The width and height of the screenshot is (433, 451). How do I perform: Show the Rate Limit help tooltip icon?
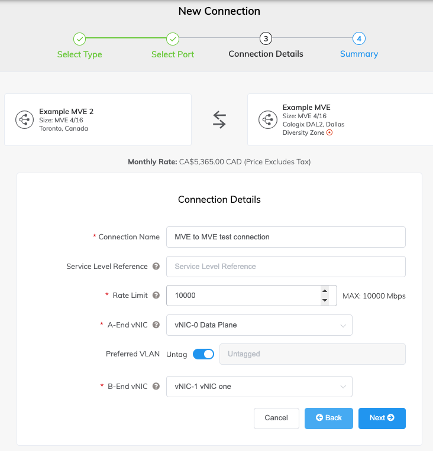click(x=156, y=296)
